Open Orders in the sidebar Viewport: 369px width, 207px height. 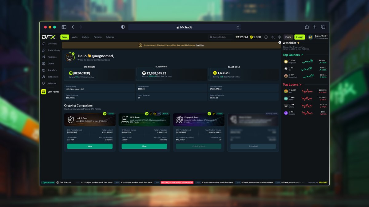[48, 63]
